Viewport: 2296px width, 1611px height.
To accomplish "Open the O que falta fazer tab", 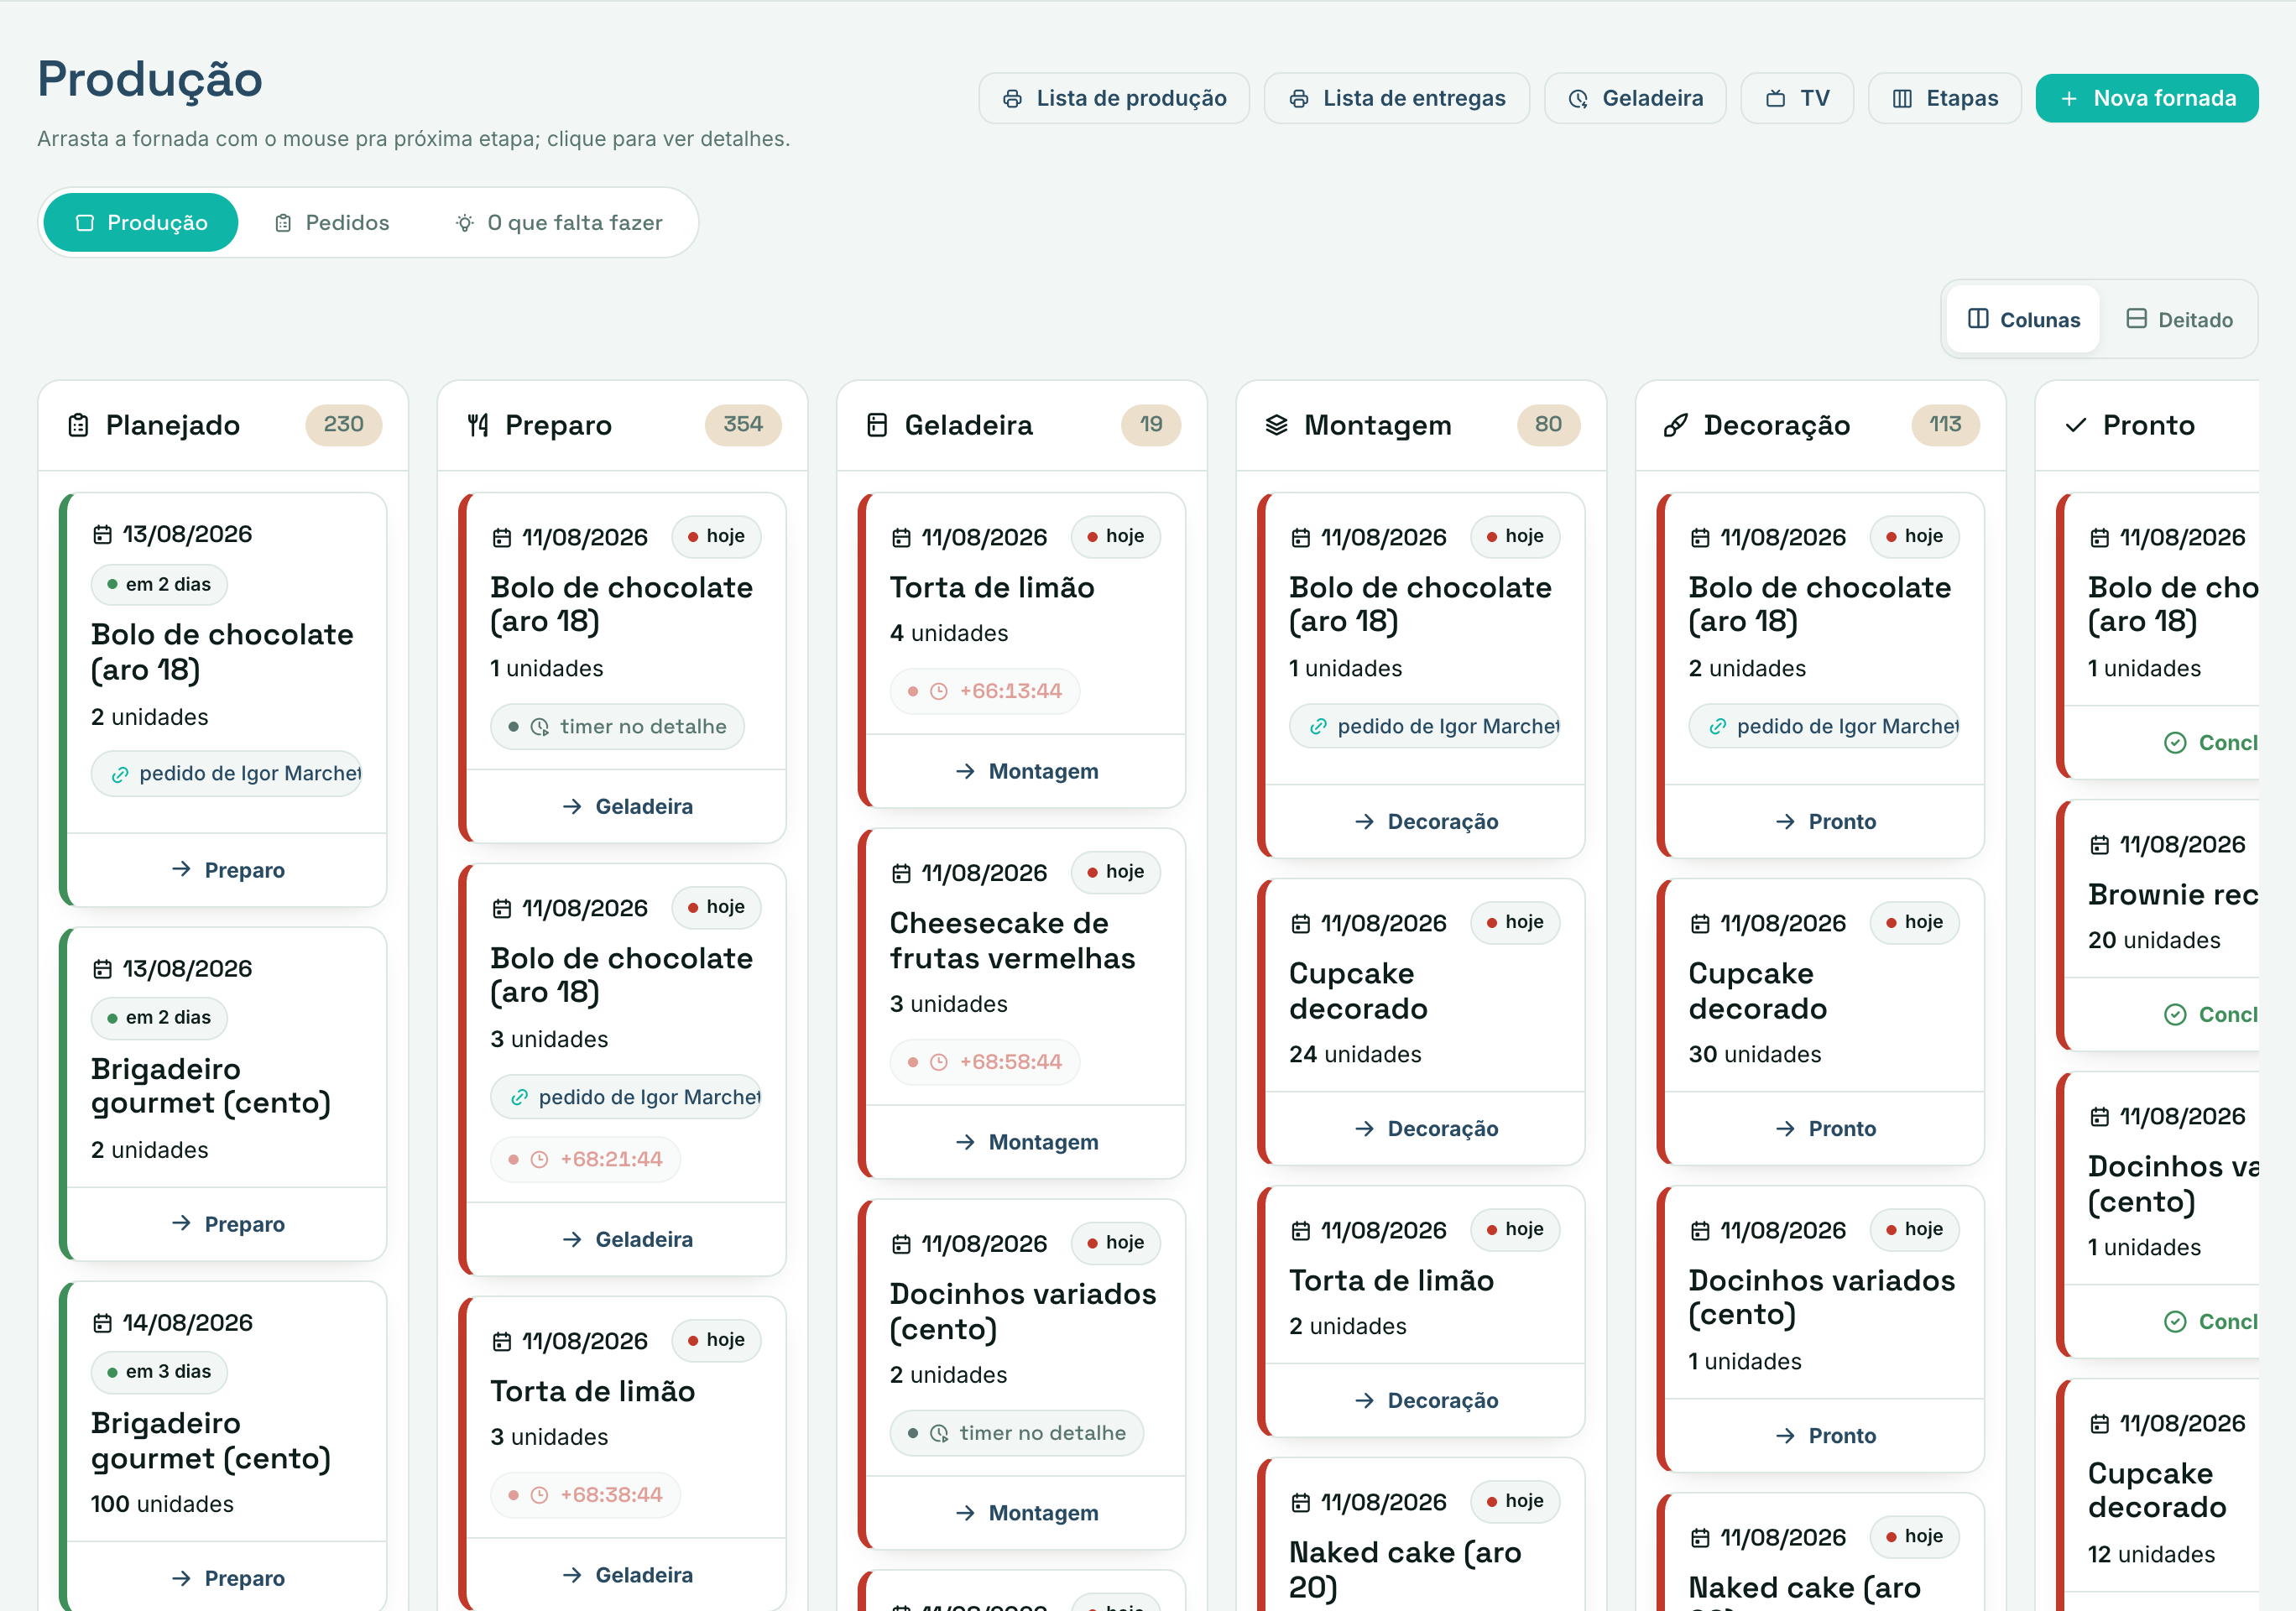I will pyautogui.click(x=559, y=223).
